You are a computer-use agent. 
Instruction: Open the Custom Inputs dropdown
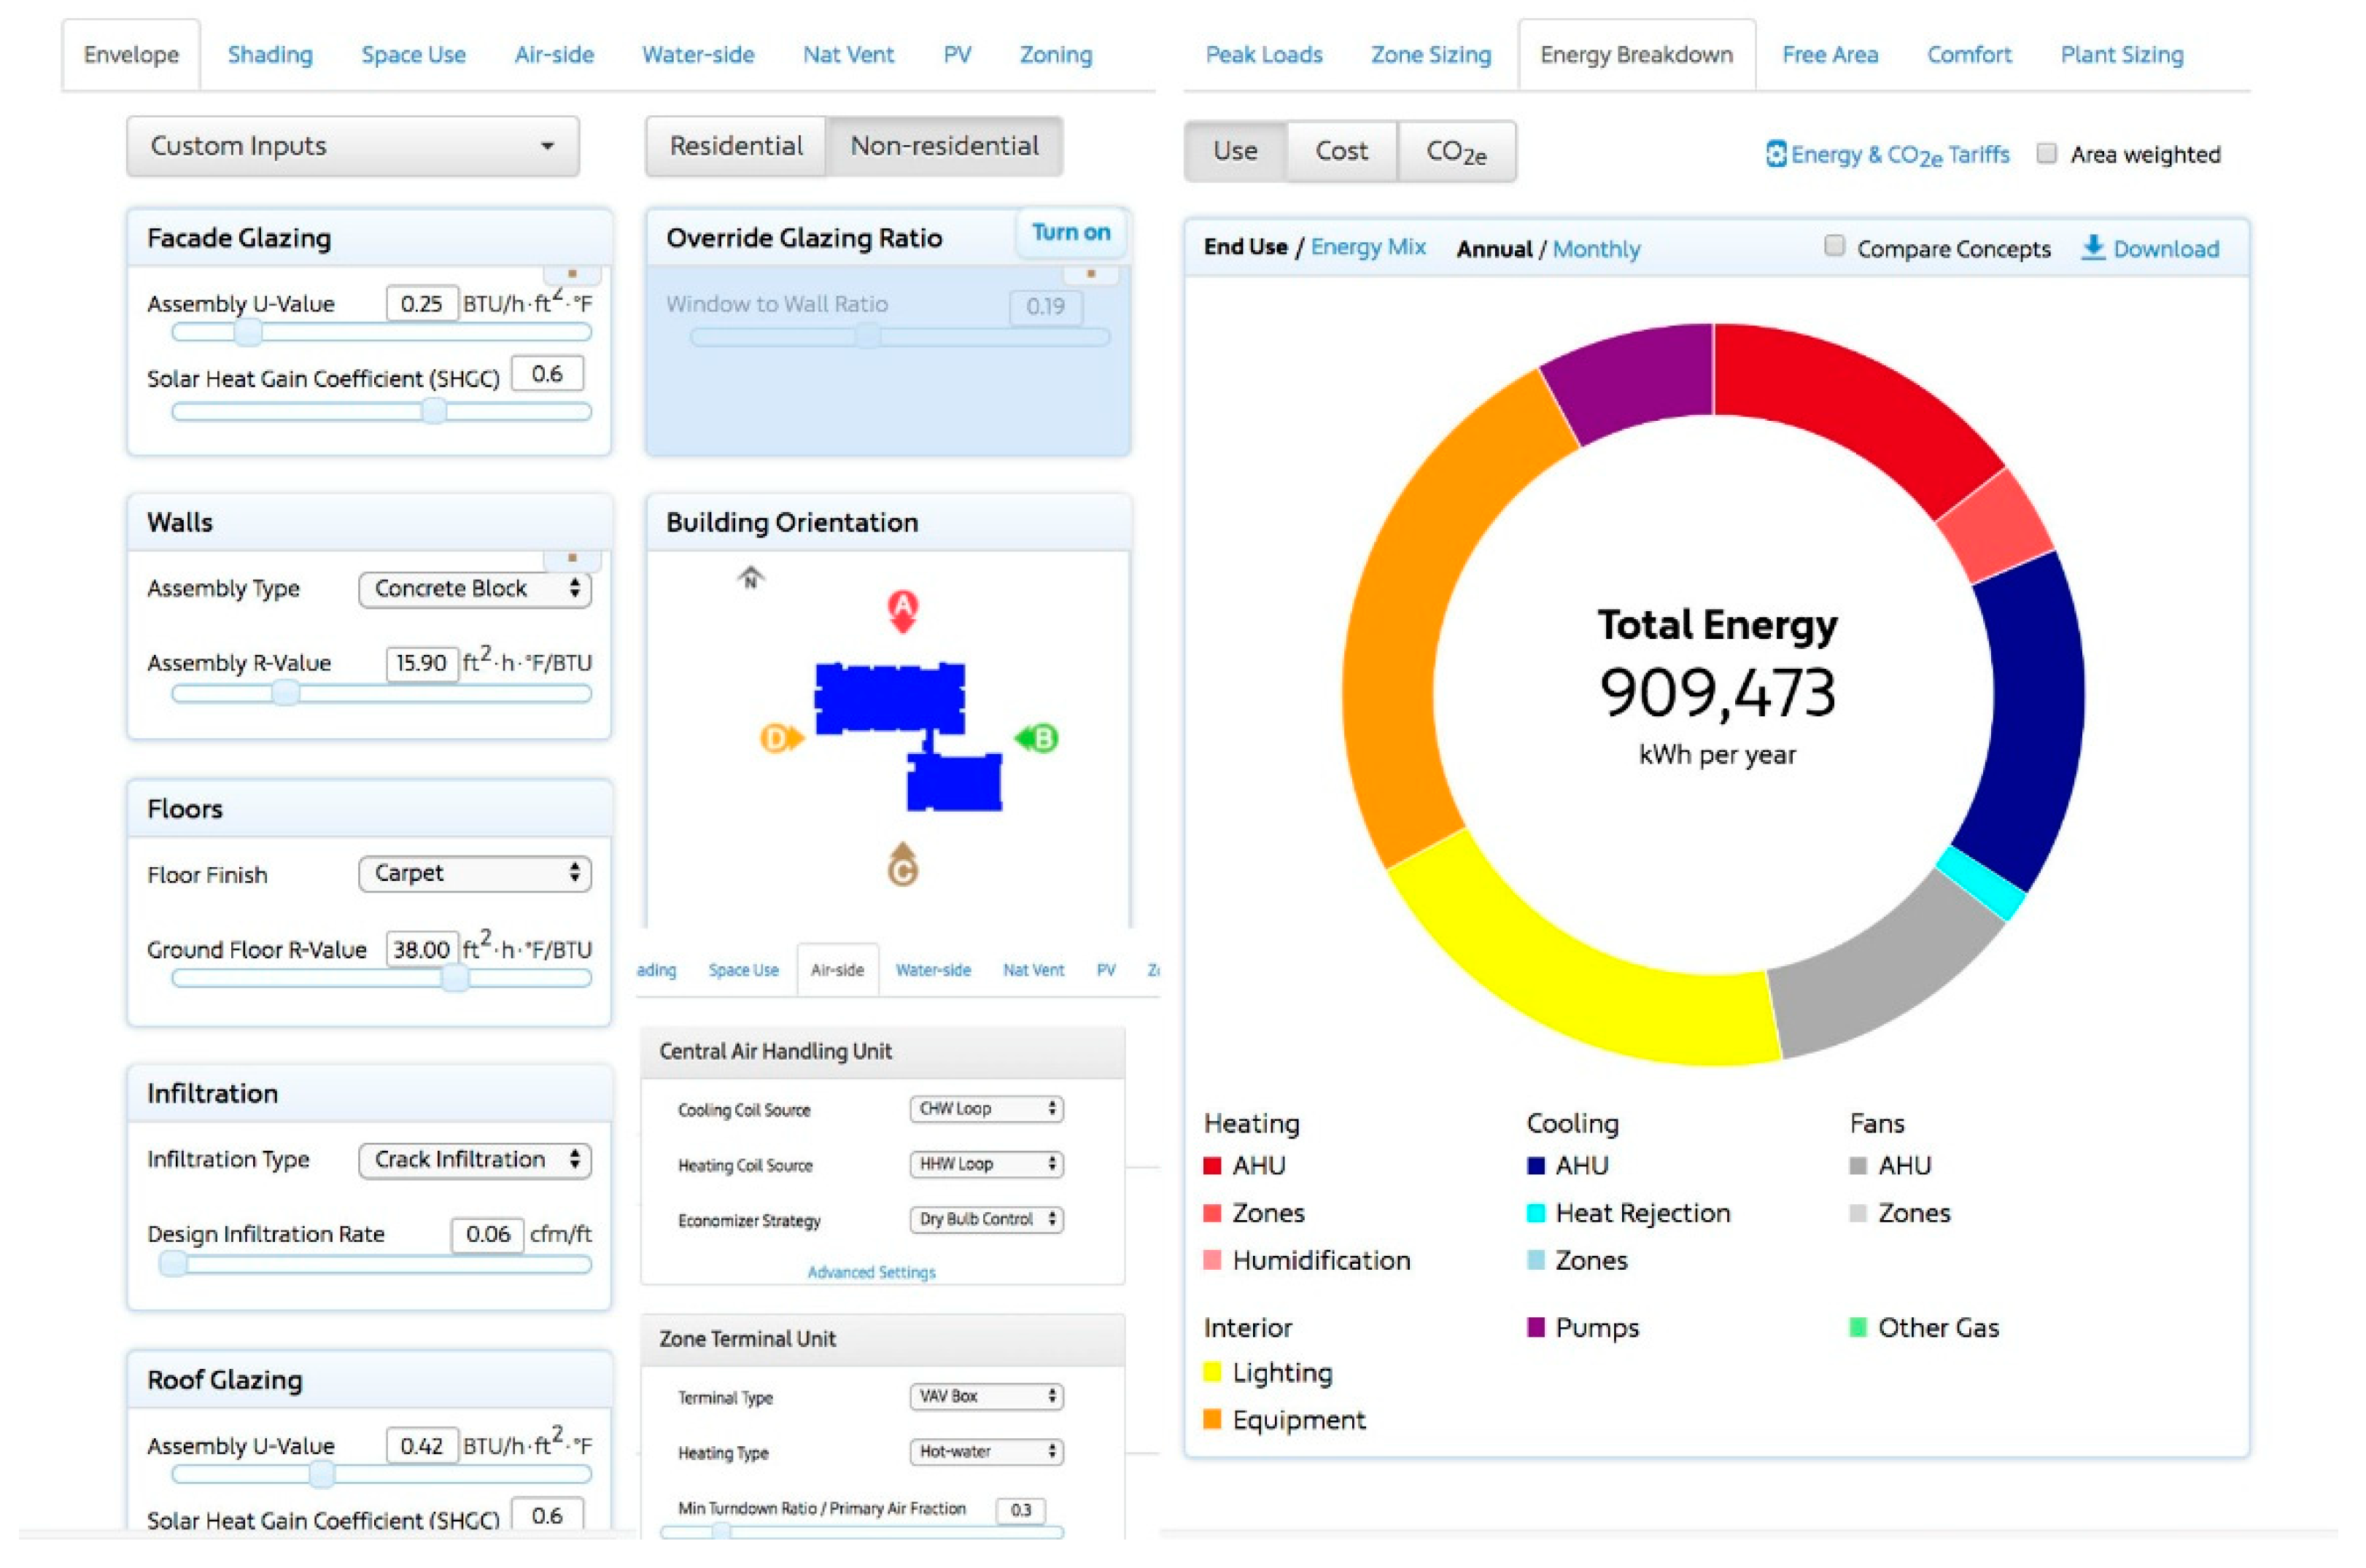352,146
